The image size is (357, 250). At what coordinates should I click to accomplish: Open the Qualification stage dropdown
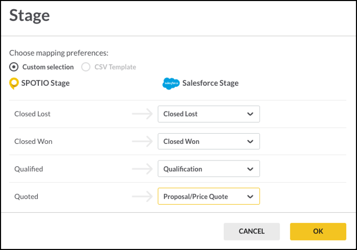pyautogui.click(x=209, y=169)
